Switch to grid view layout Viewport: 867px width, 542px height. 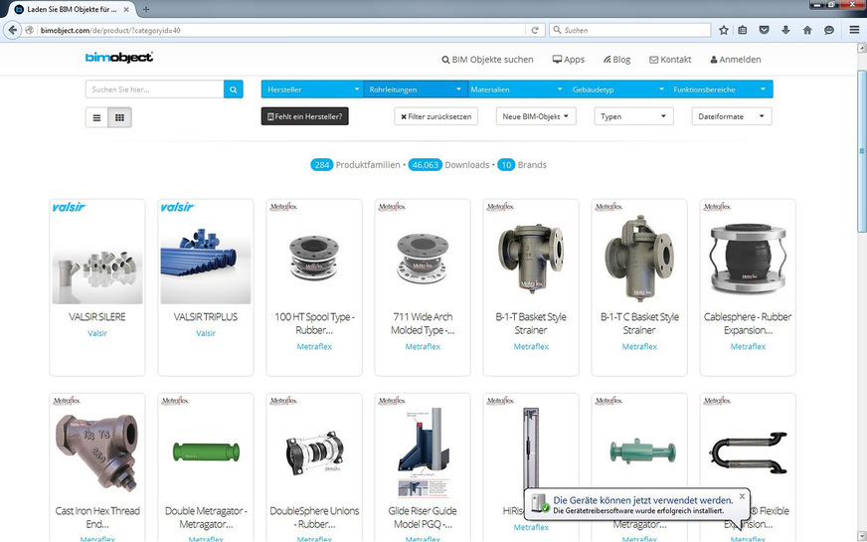120,117
